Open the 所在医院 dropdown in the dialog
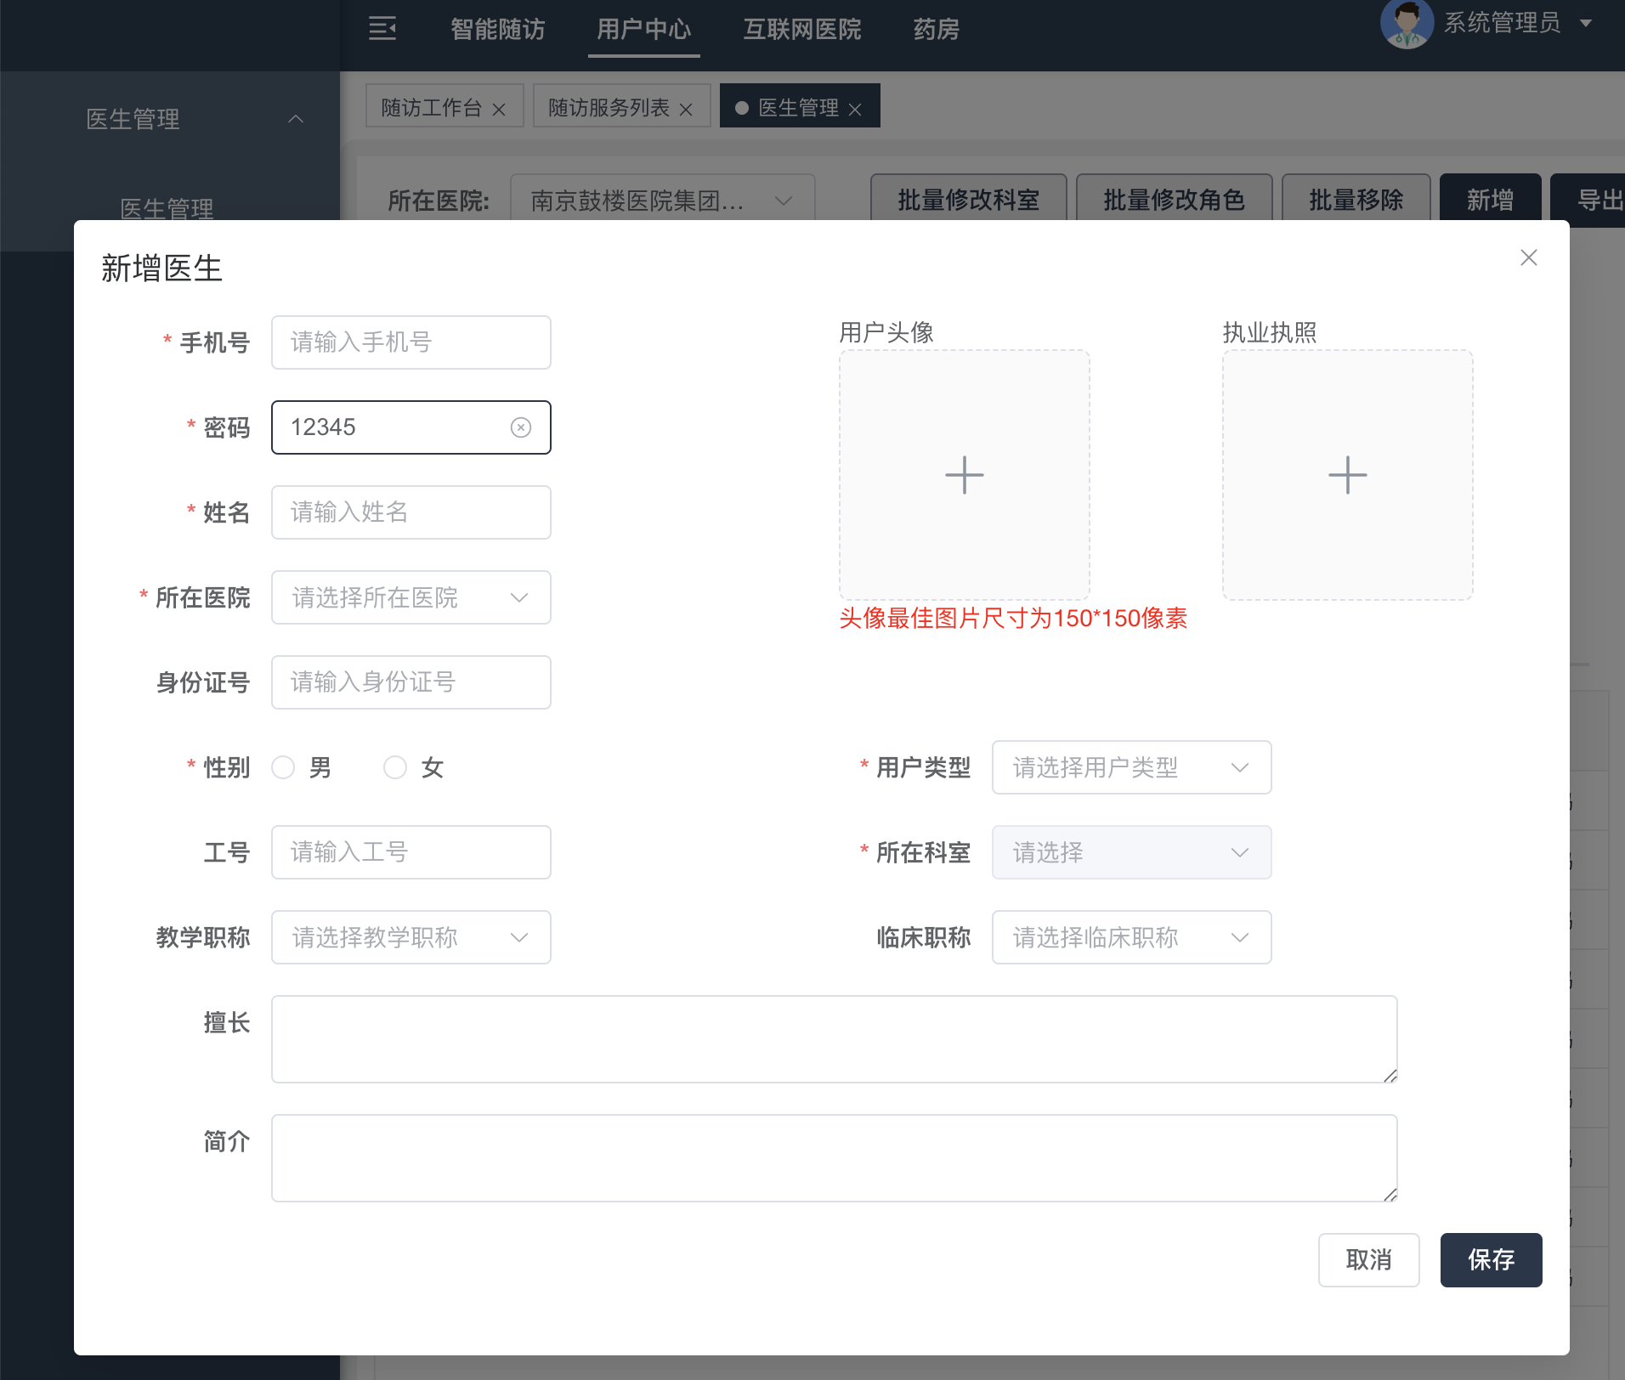Screen dimensions: 1625x1380 411,597
